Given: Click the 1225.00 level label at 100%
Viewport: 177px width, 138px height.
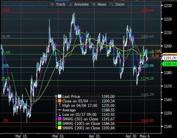Looking at the screenshot, I should click(x=147, y=10).
